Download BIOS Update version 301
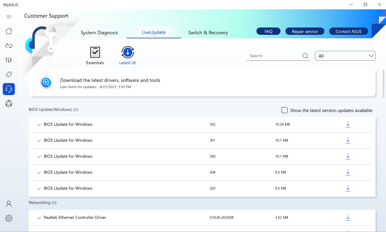 [348, 140]
